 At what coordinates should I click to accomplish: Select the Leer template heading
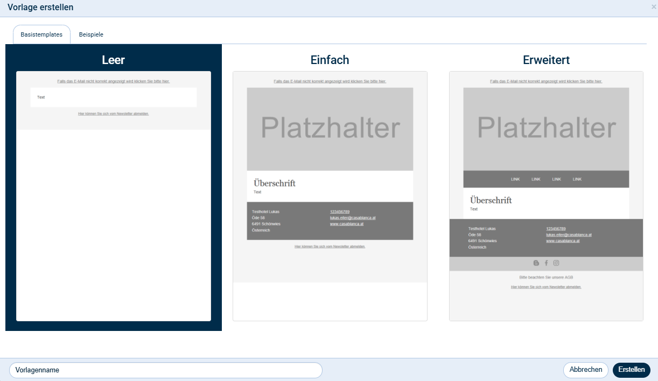pos(113,60)
